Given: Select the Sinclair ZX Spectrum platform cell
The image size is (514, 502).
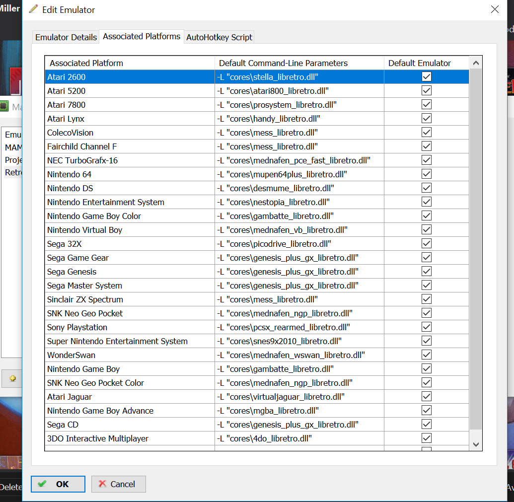Looking at the screenshot, I should pyautogui.click(x=130, y=299).
